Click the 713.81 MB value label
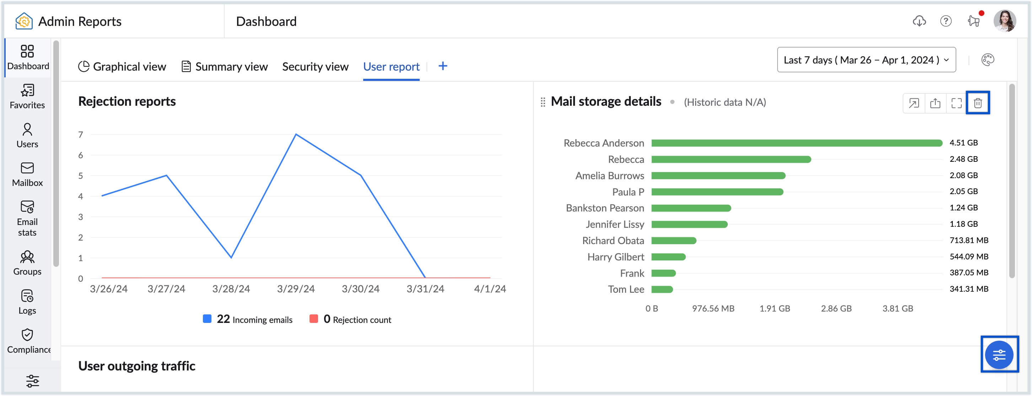 click(969, 240)
